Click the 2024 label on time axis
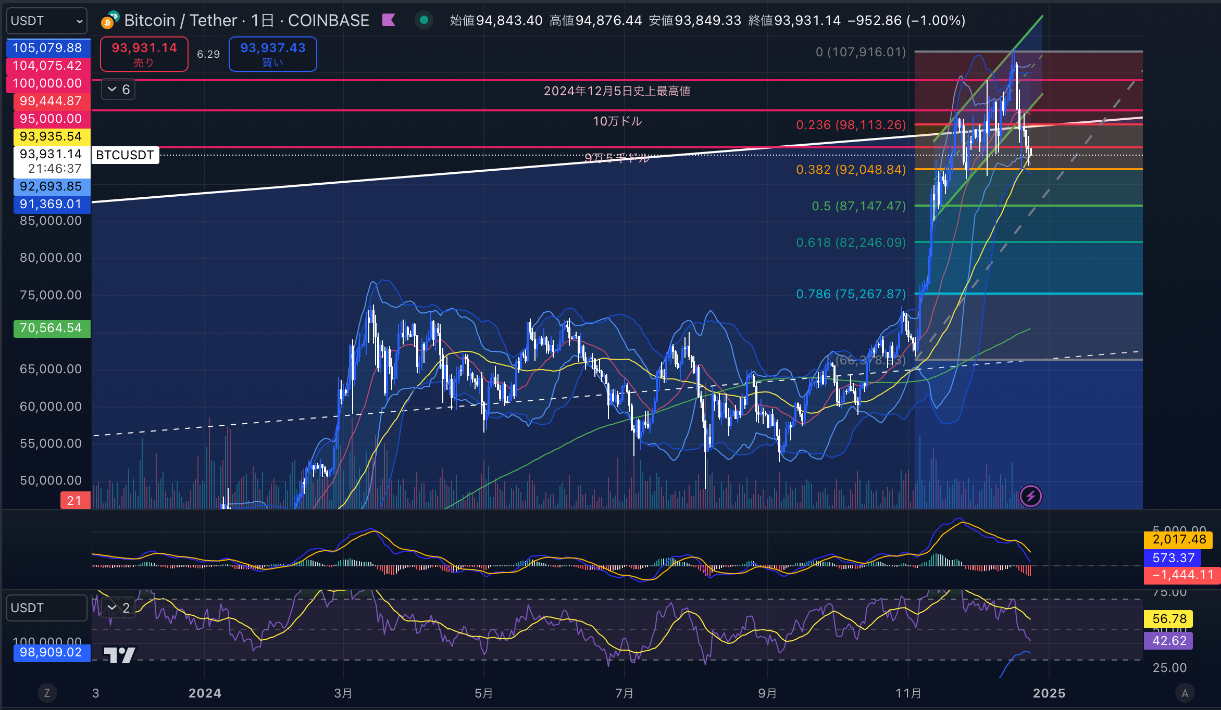 point(205,693)
